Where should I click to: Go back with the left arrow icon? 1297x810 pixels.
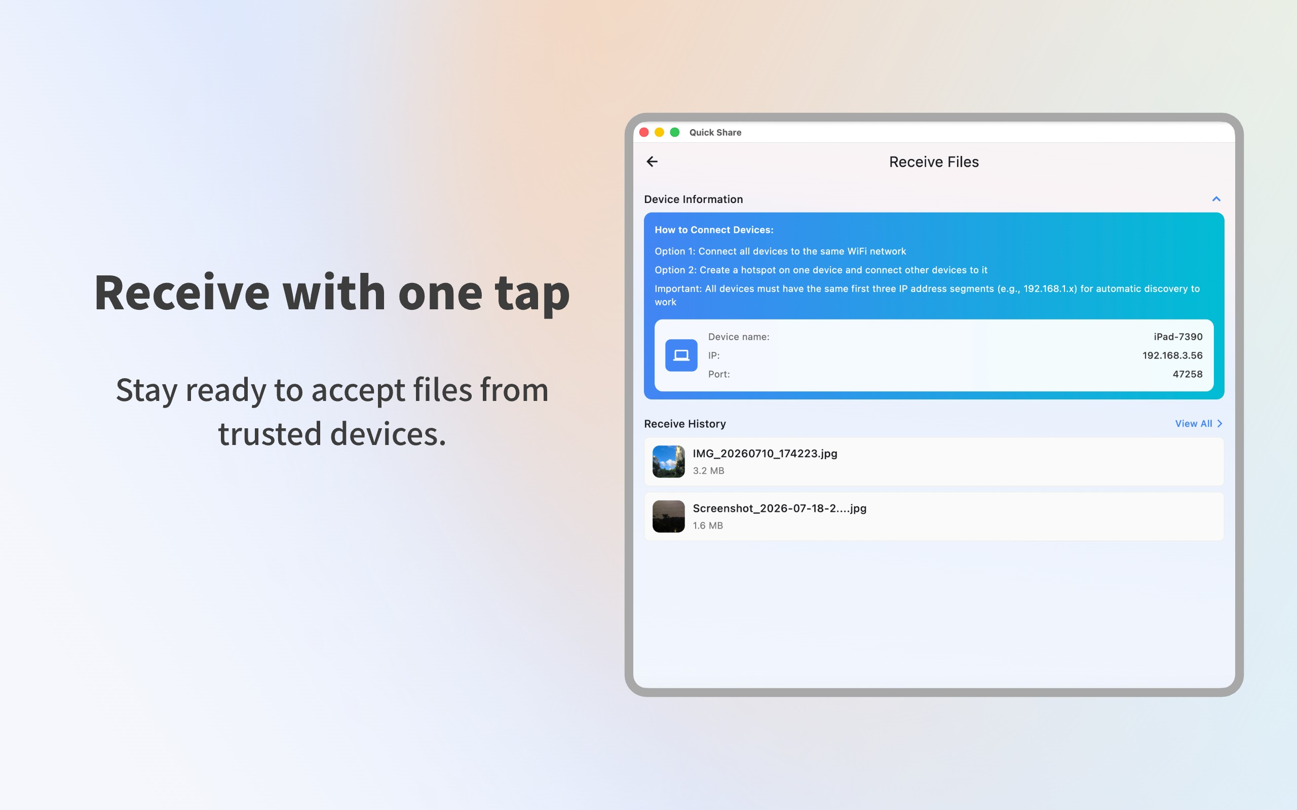(x=652, y=161)
